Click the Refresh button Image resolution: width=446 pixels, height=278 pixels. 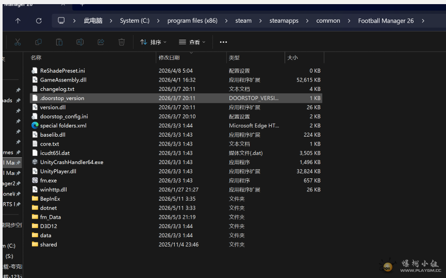coord(39,21)
